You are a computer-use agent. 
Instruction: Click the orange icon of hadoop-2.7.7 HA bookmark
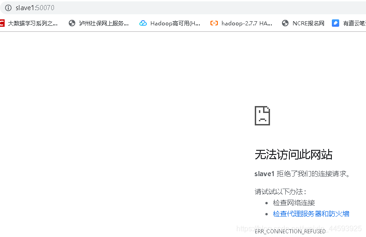coord(214,23)
